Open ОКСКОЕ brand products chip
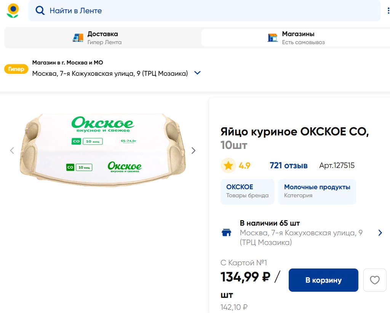This screenshot has height=313, width=390. 248,192
